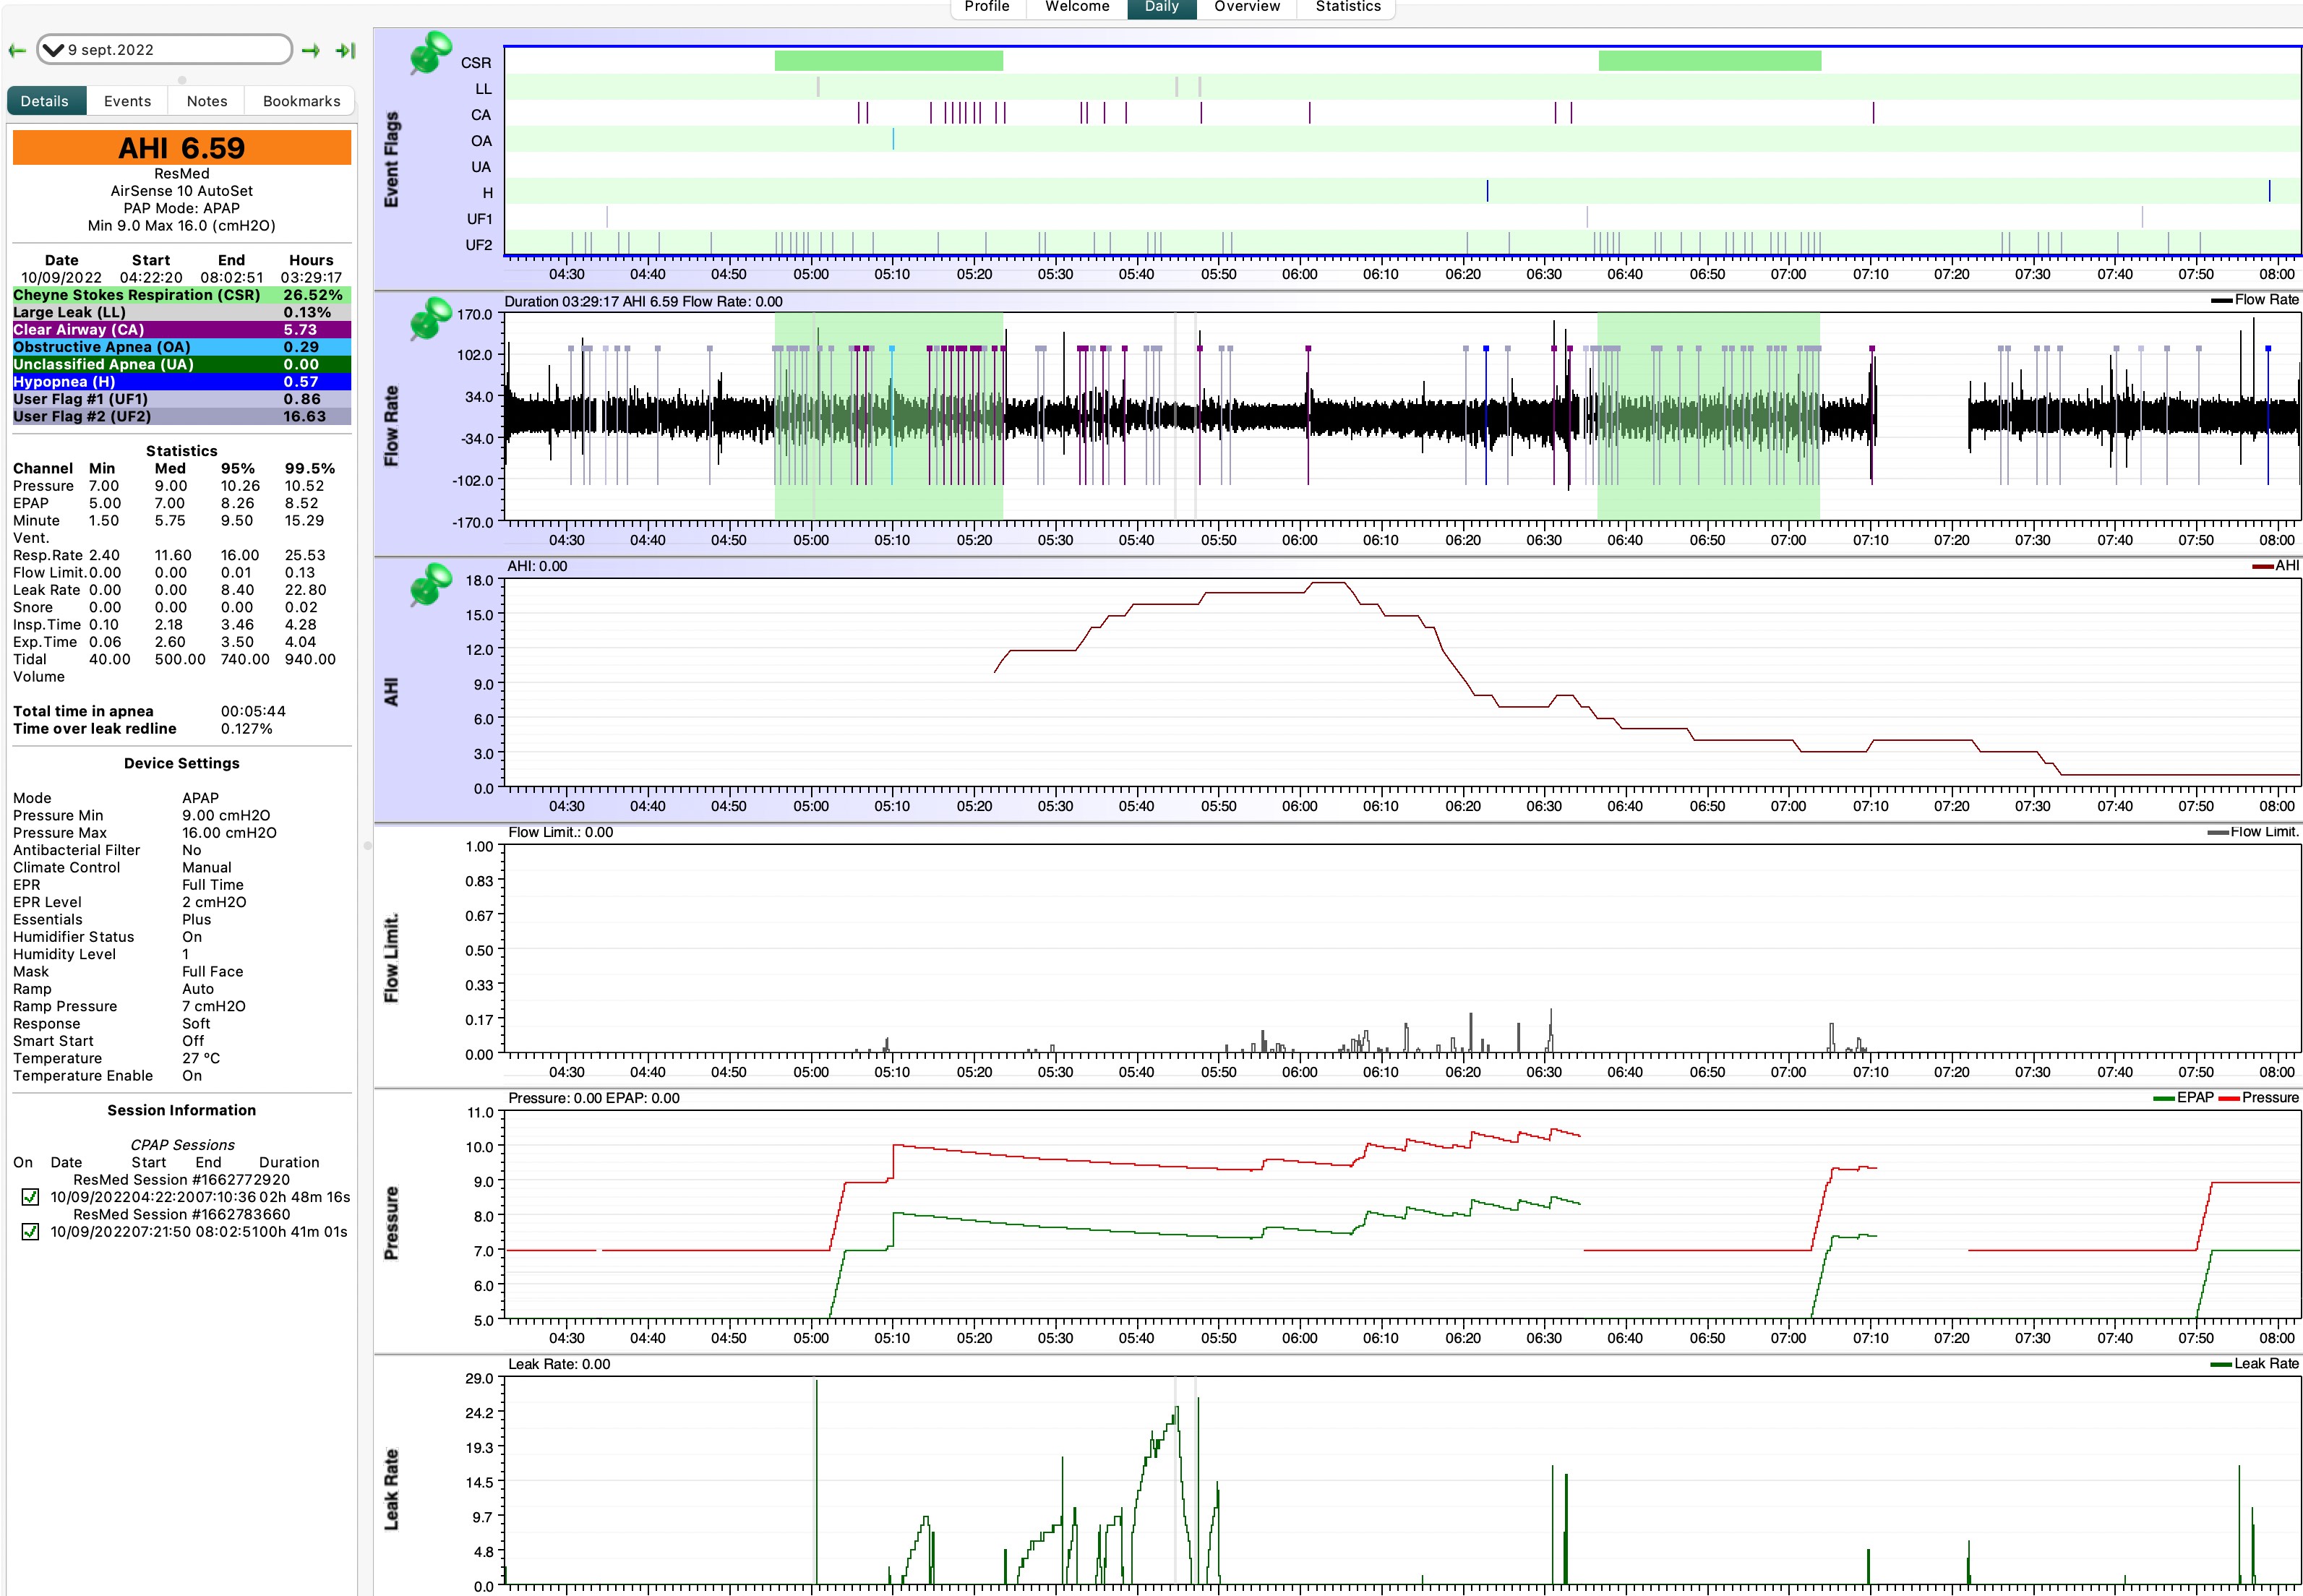
Task: Switch to the Events tab
Action: (127, 101)
